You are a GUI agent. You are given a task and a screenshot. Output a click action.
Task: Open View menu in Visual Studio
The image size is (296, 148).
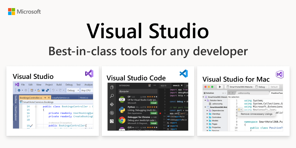click(39, 85)
